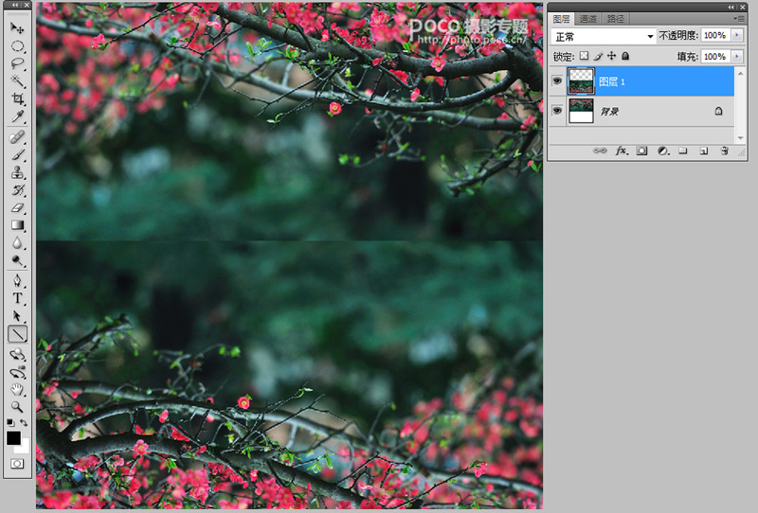
Task: Create new fill or adjustment layer
Action: (x=663, y=150)
